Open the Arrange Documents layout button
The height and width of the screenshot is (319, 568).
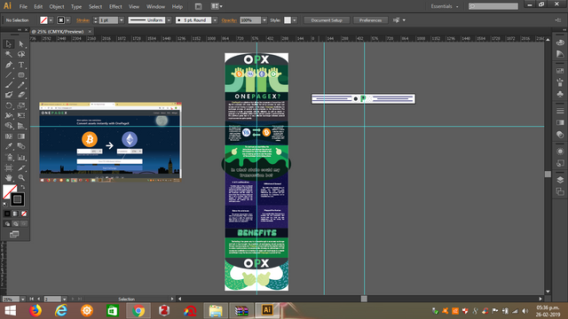click(x=217, y=6)
